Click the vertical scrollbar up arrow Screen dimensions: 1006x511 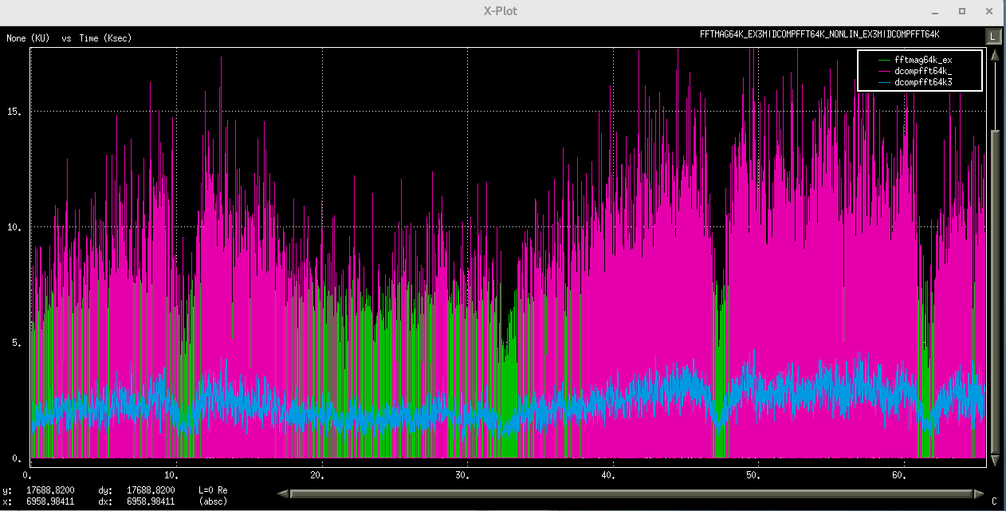[994, 56]
